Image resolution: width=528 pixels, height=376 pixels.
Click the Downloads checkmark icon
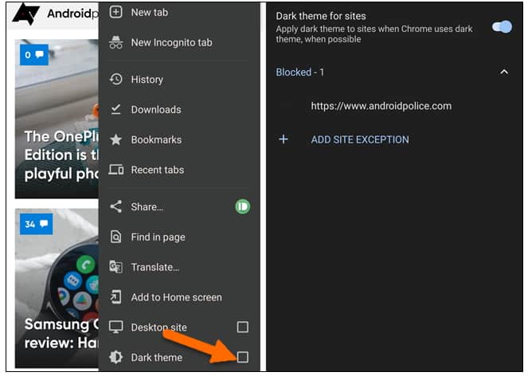(x=115, y=109)
